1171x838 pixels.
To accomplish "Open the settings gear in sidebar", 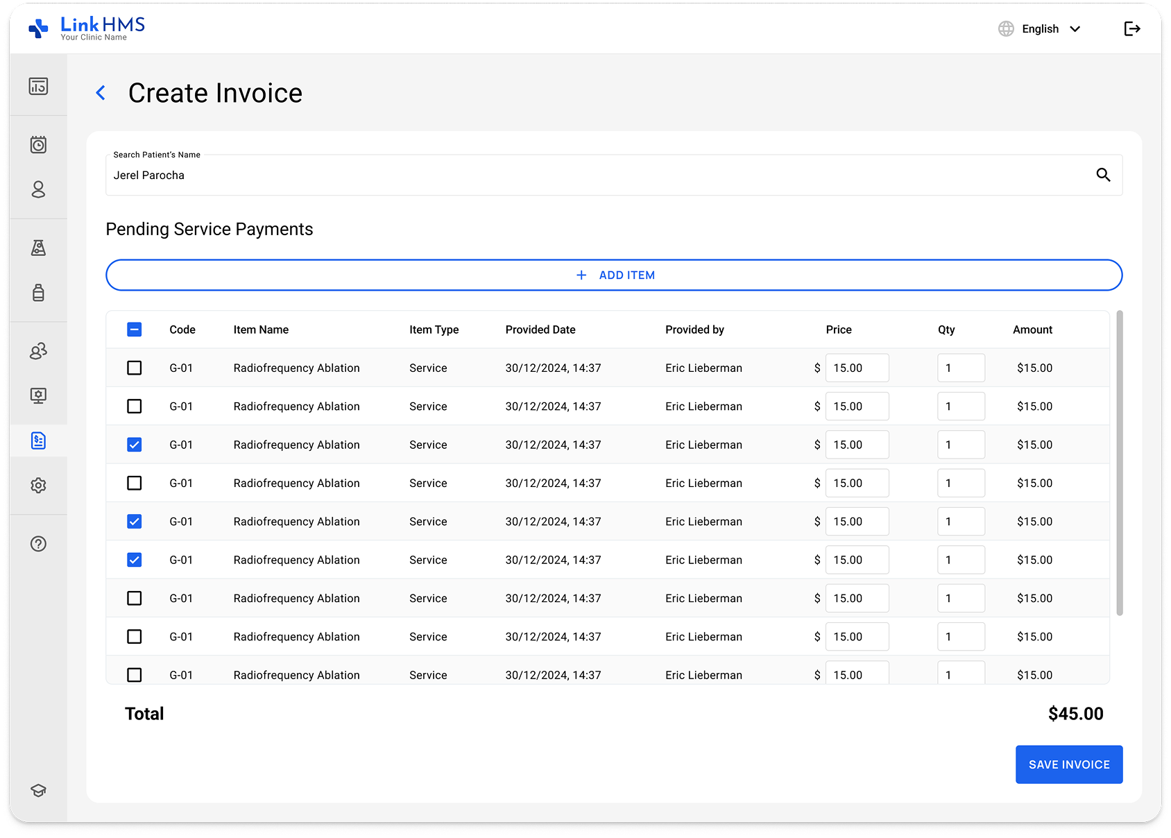I will 38,486.
